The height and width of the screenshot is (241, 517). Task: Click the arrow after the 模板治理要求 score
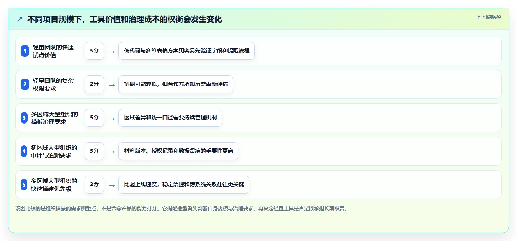click(x=111, y=118)
